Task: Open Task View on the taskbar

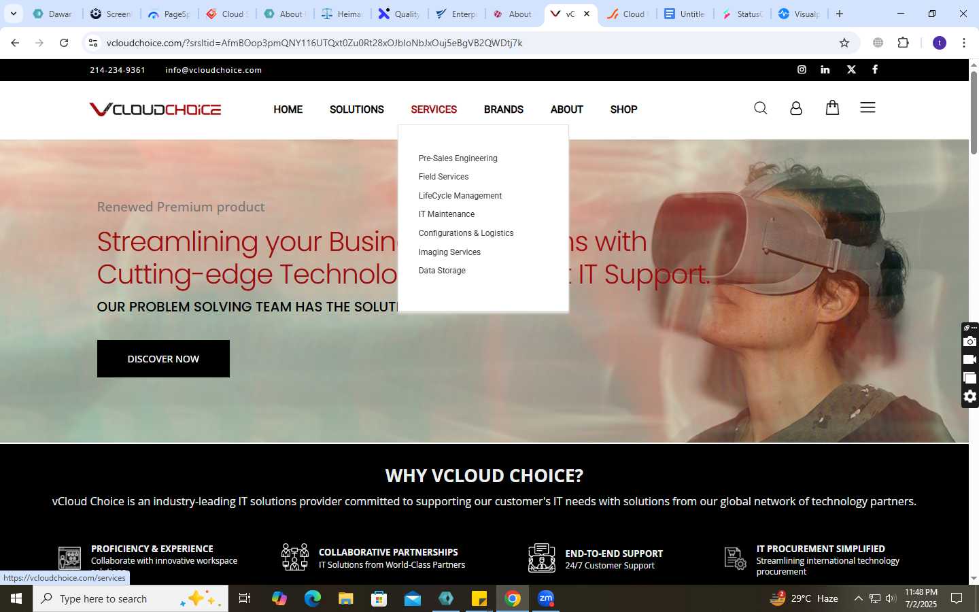Action: [x=245, y=598]
